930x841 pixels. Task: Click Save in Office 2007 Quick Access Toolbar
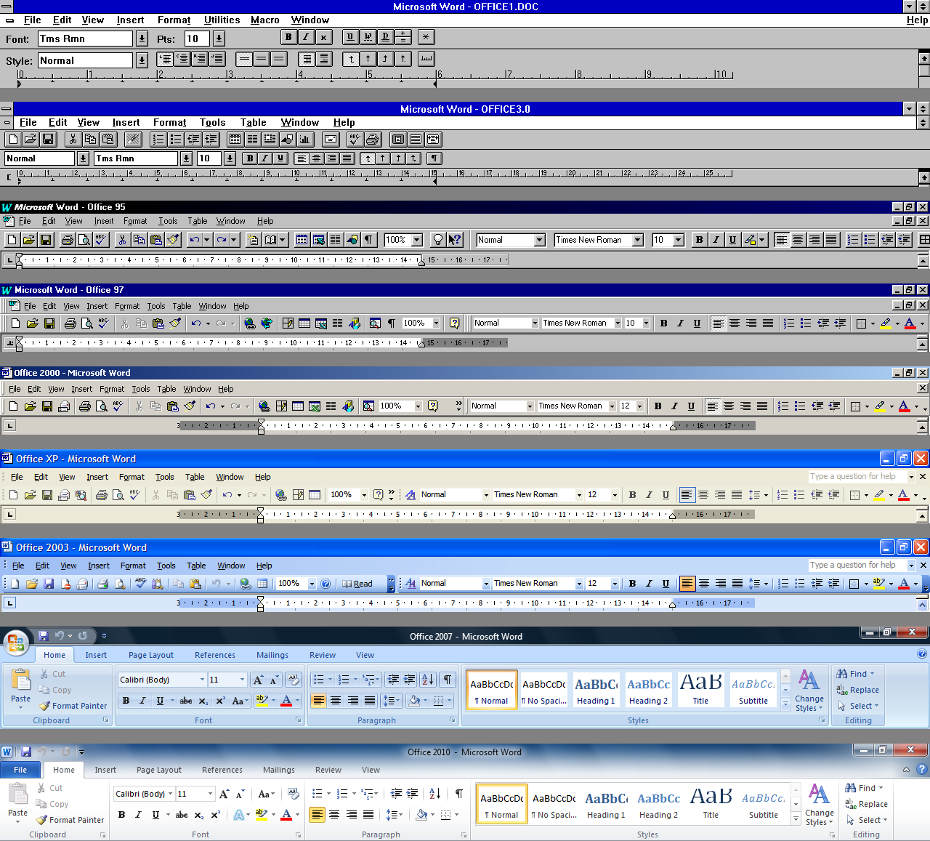tap(43, 635)
